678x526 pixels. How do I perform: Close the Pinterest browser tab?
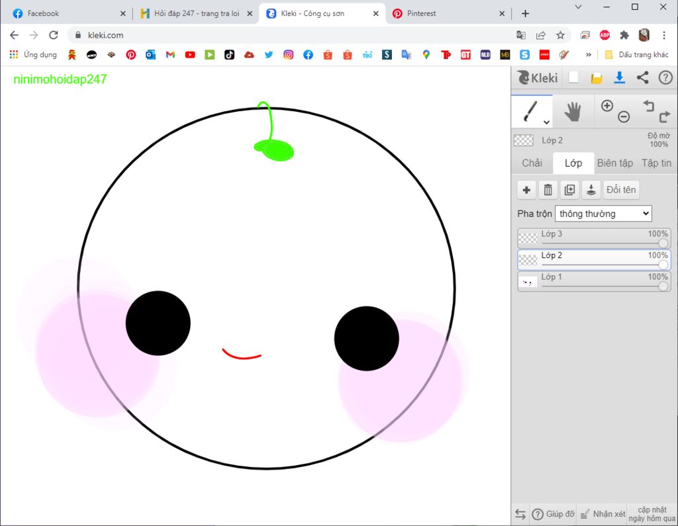[x=502, y=13]
